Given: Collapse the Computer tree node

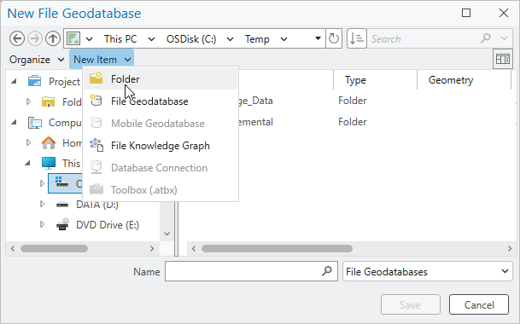Looking at the screenshot, I should (x=14, y=123).
